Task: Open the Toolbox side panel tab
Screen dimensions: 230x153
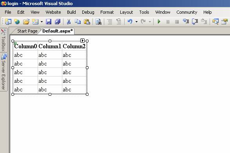Action: (4, 40)
